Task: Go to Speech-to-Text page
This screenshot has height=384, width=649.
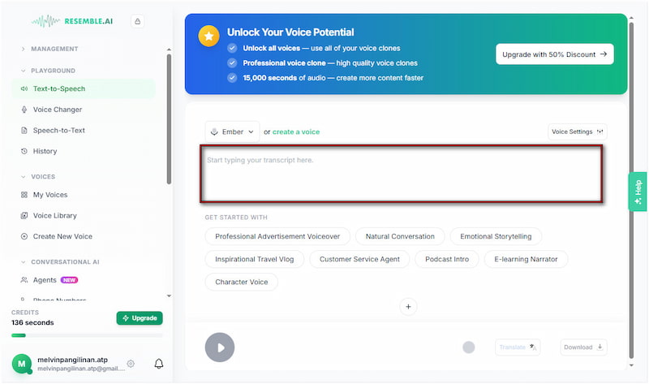Action: pos(58,130)
